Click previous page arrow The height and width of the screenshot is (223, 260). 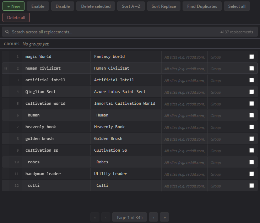[106, 217]
